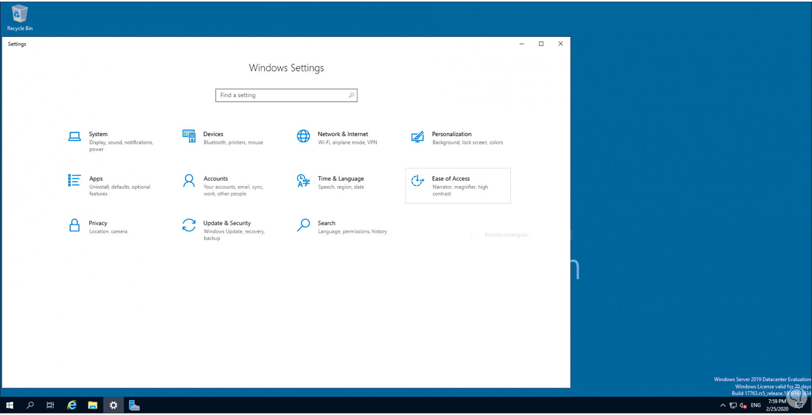Maximize the Settings window
Screen dimensions: 812x415
click(x=541, y=44)
